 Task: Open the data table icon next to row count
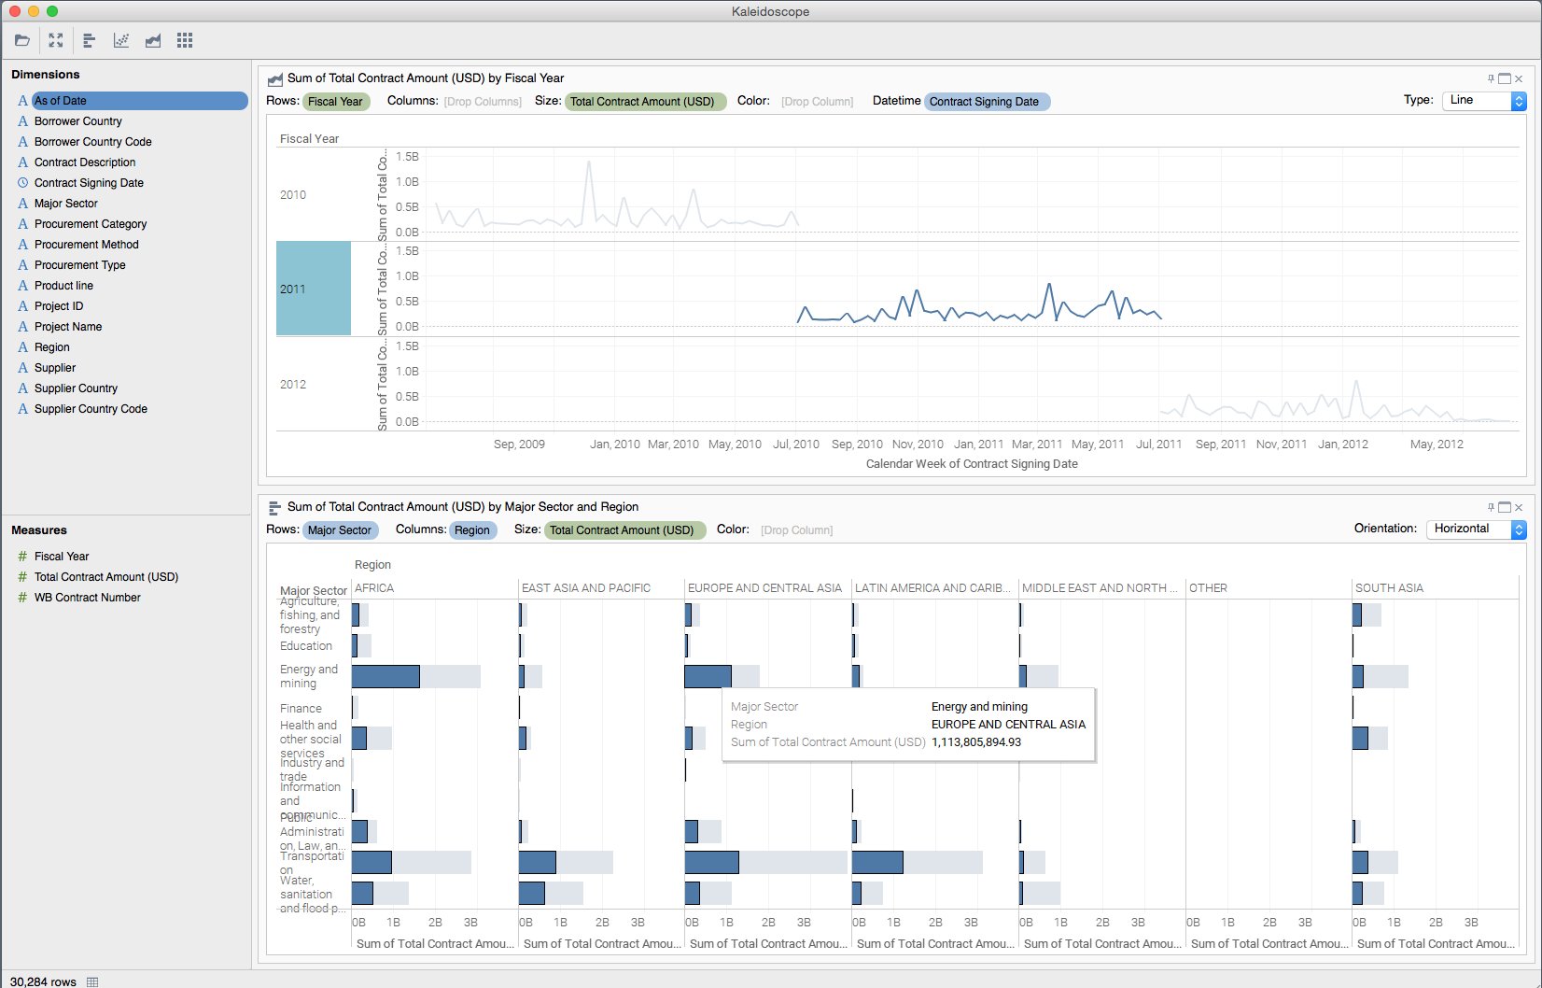click(x=92, y=981)
